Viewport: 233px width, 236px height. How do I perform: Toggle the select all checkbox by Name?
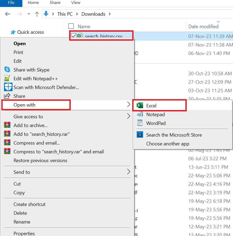point(71,26)
